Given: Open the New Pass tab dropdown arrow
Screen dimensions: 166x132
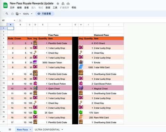Looking at the screenshot, I should click(30, 130).
